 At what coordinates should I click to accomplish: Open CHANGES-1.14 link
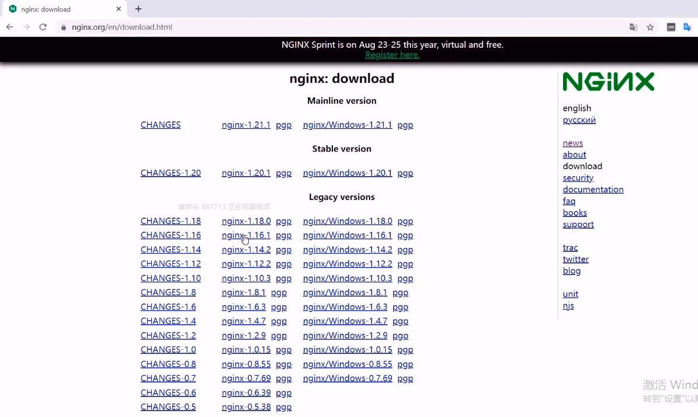(x=171, y=250)
